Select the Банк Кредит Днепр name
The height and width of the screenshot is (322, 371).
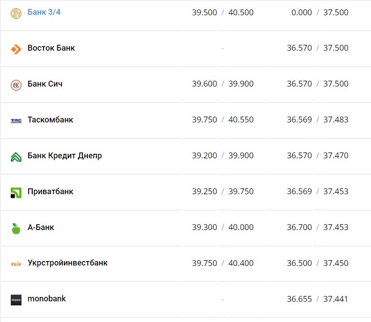tap(65, 156)
